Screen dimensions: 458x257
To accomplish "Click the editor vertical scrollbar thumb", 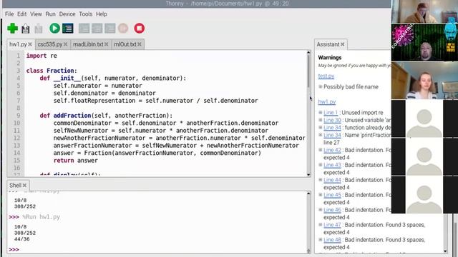I will pyautogui.click(x=308, y=71).
